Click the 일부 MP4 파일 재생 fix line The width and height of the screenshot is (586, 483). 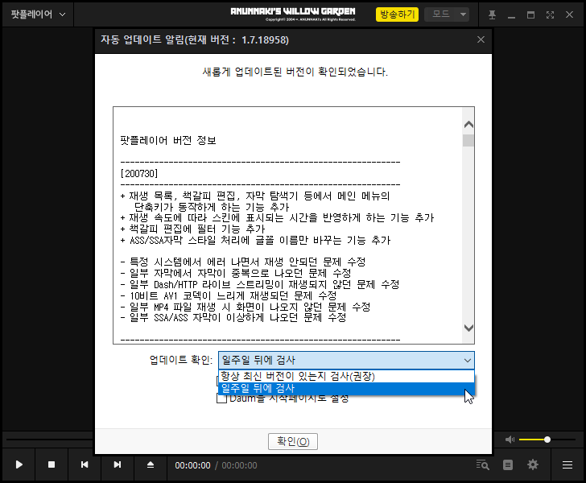246,307
